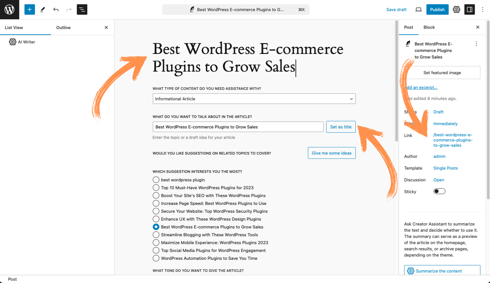This screenshot has height=283, width=490.
Task: Toggle the document overview list icon
Action: [x=82, y=9]
